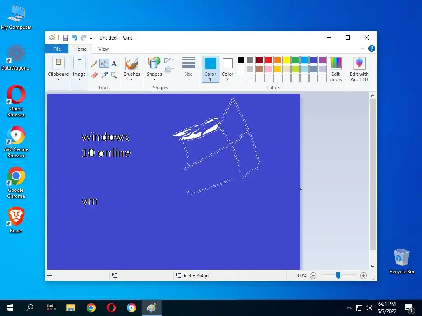Expand the Image dropdown arrow

point(80,79)
